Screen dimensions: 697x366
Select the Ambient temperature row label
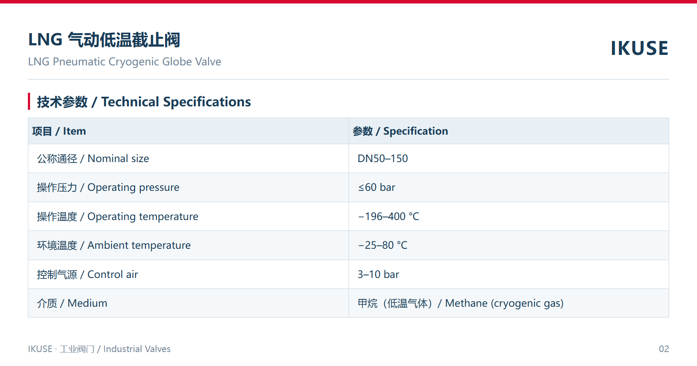114,245
